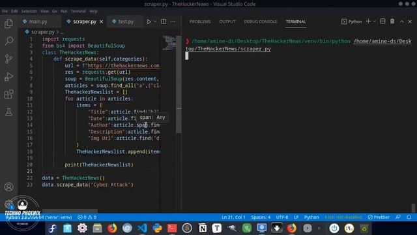Click the Prettier status bar item

[x=379, y=217]
